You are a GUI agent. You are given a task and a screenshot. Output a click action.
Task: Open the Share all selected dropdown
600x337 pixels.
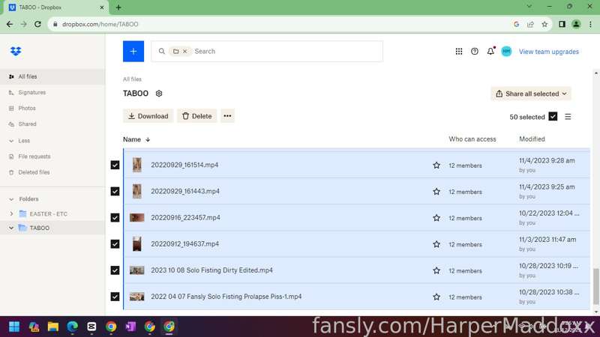(x=531, y=94)
